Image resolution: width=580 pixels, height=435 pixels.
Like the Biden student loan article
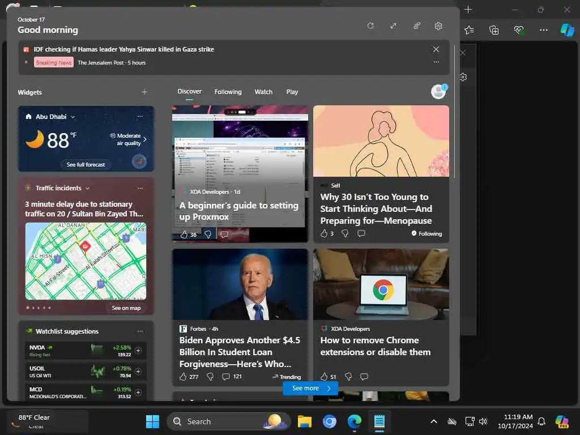183,377
